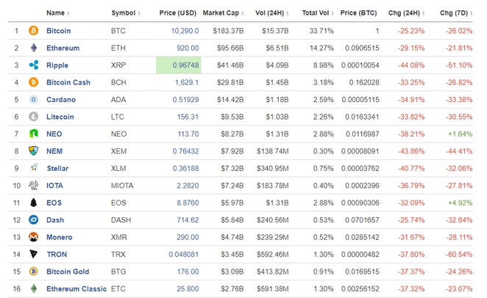Click Ethereum total volume 14.27%
Screen dimensions: 487x298
click(321, 48)
